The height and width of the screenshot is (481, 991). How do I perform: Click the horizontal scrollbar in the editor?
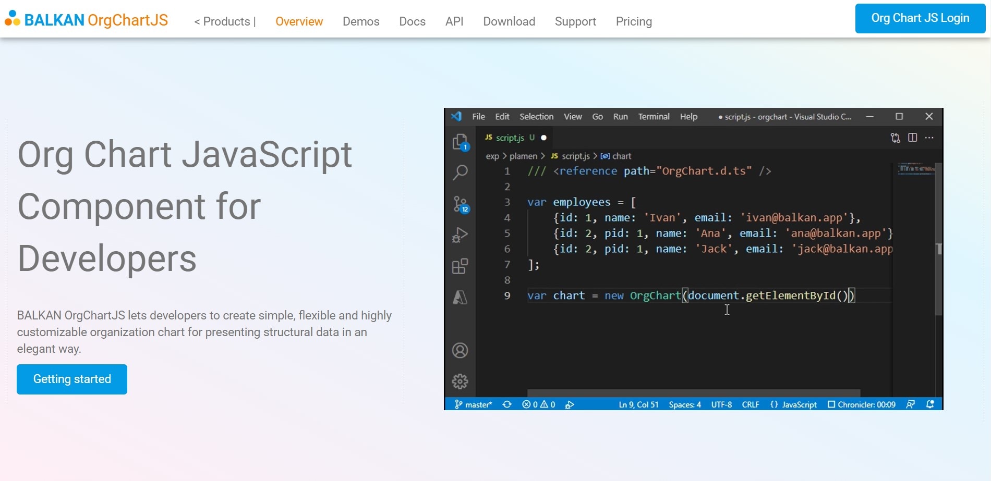click(x=694, y=393)
